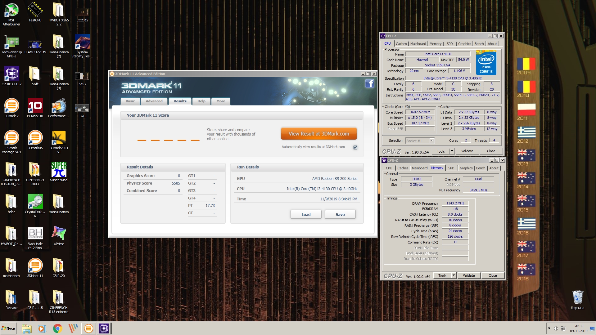Switch to Caches tab in upper CPU-Z

click(x=401, y=44)
